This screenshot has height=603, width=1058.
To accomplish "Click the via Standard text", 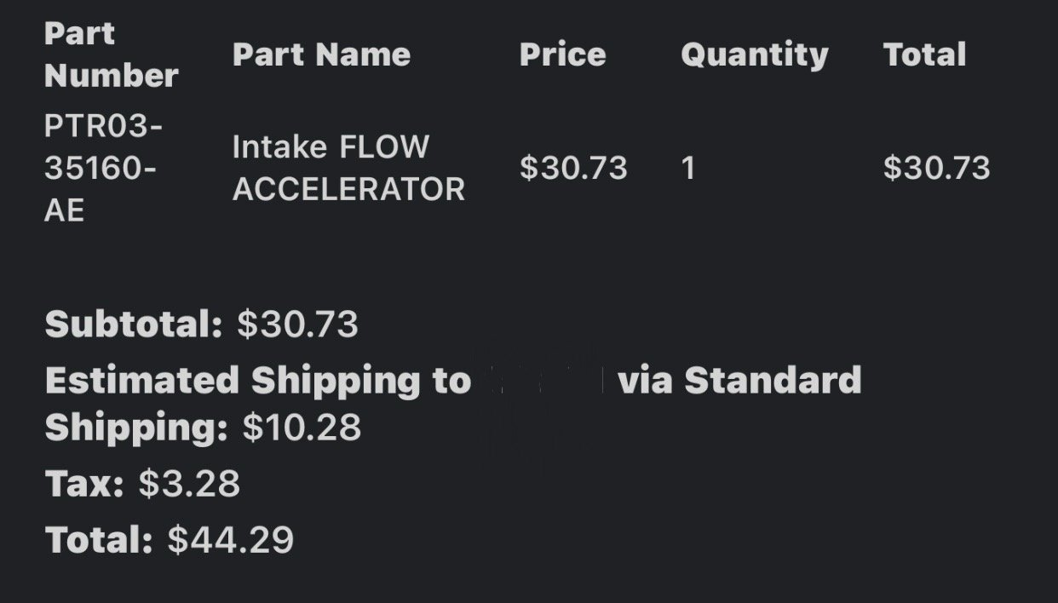I will [739, 380].
